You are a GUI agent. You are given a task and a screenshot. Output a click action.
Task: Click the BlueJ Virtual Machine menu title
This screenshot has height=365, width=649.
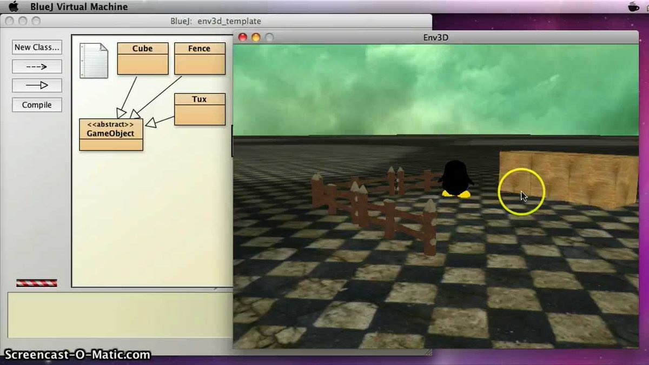coord(80,6)
